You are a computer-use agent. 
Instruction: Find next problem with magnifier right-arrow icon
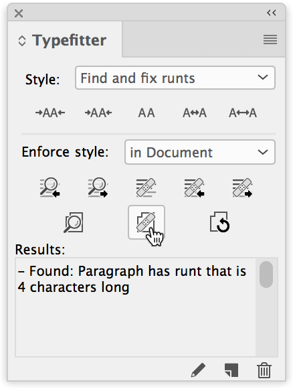point(98,187)
